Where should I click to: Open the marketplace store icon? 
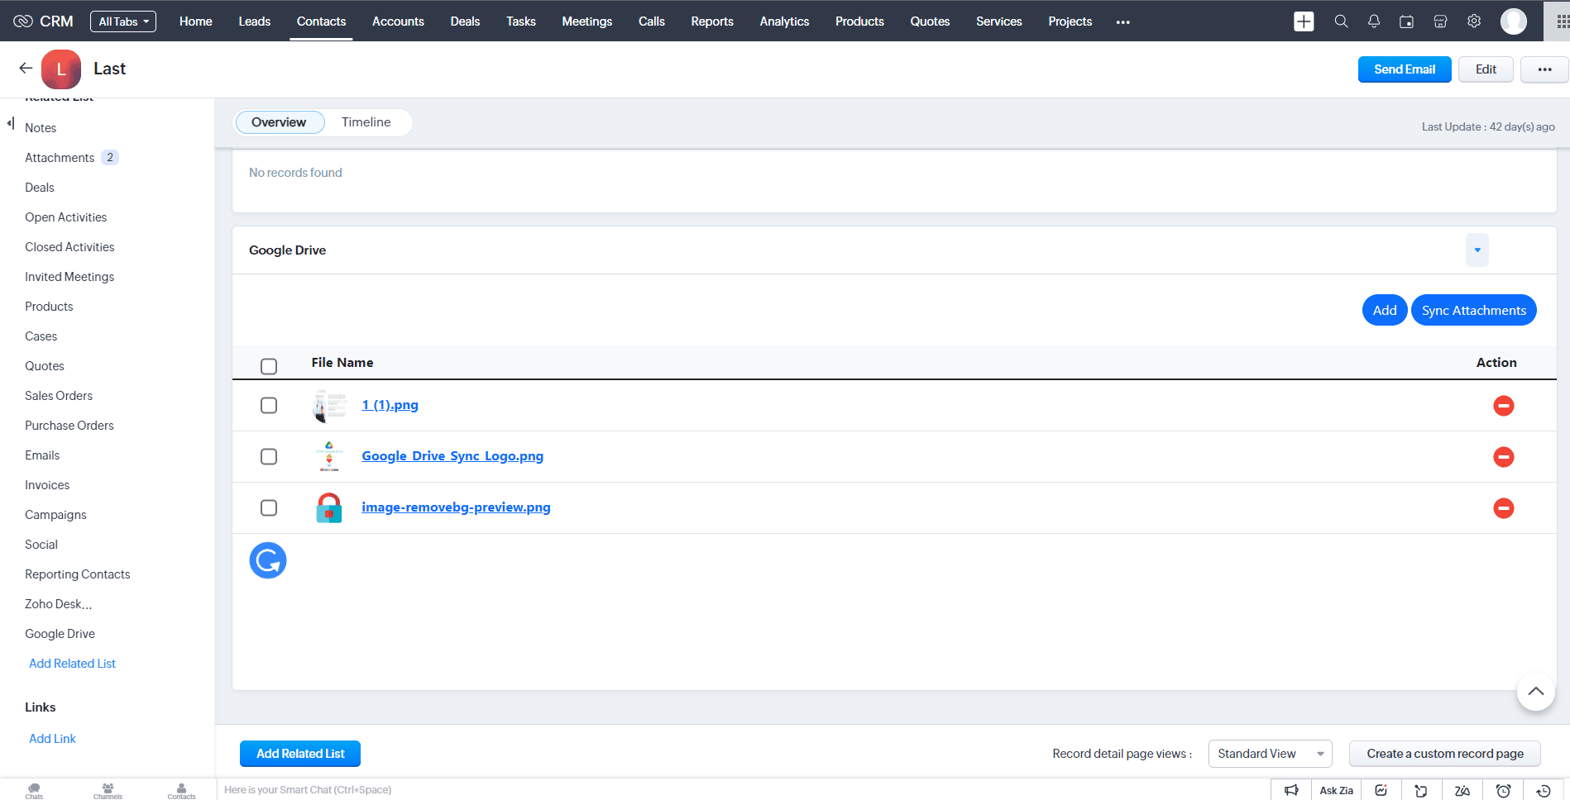[x=1440, y=21]
